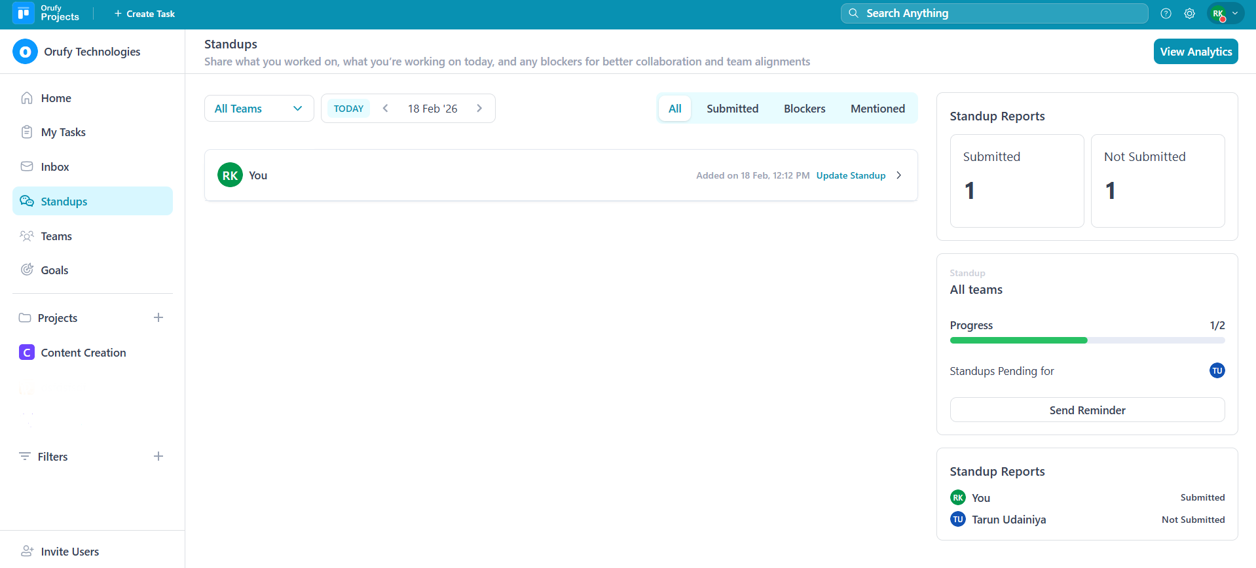The height and width of the screenshot is (568, 1256).
Task: Click the Orufy Projects logo icon
Action: click(24, 13)
